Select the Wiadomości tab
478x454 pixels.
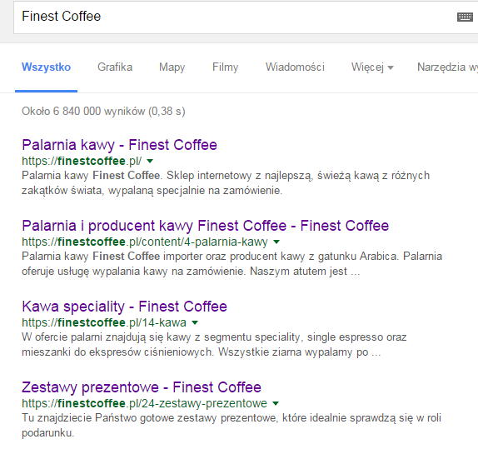pos(295,67)
